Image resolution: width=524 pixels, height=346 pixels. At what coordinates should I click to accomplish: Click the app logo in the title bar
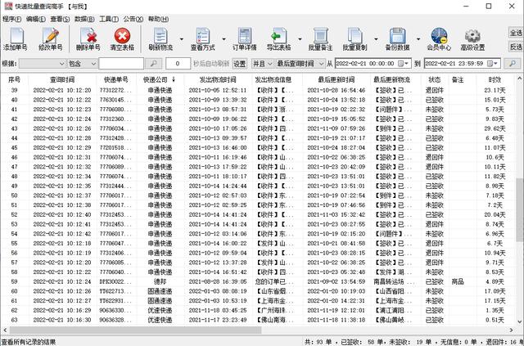pos(8,6)
